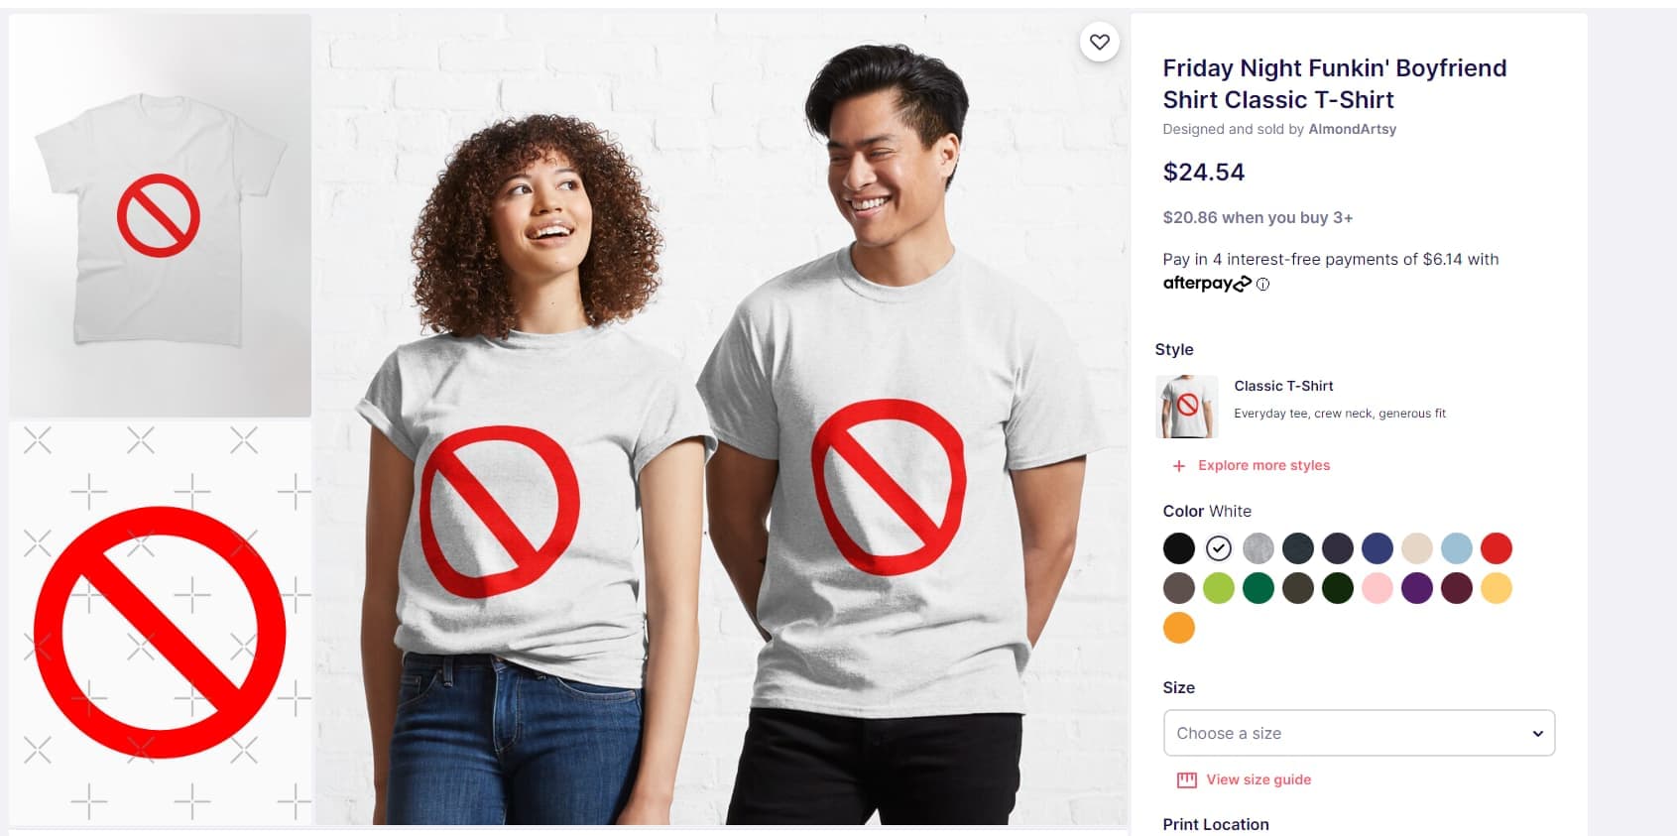Open the View size guide link
1677x836 pixels.
pyautogui.click(x=1258, y=780)
